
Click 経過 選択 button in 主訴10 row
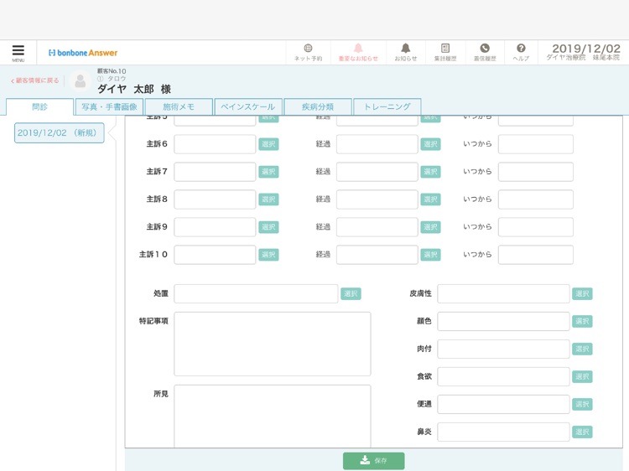430,255
